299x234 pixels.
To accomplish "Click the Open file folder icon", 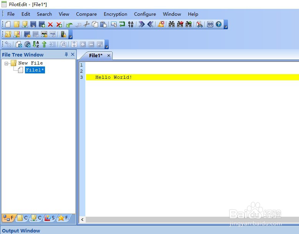I will point(17,24).
